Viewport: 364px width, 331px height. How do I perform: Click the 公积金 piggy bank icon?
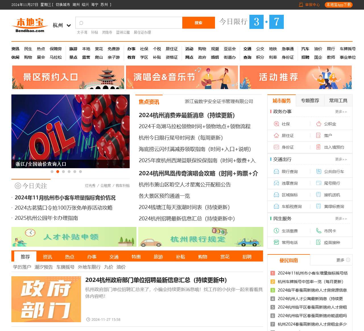click(318, 124)
